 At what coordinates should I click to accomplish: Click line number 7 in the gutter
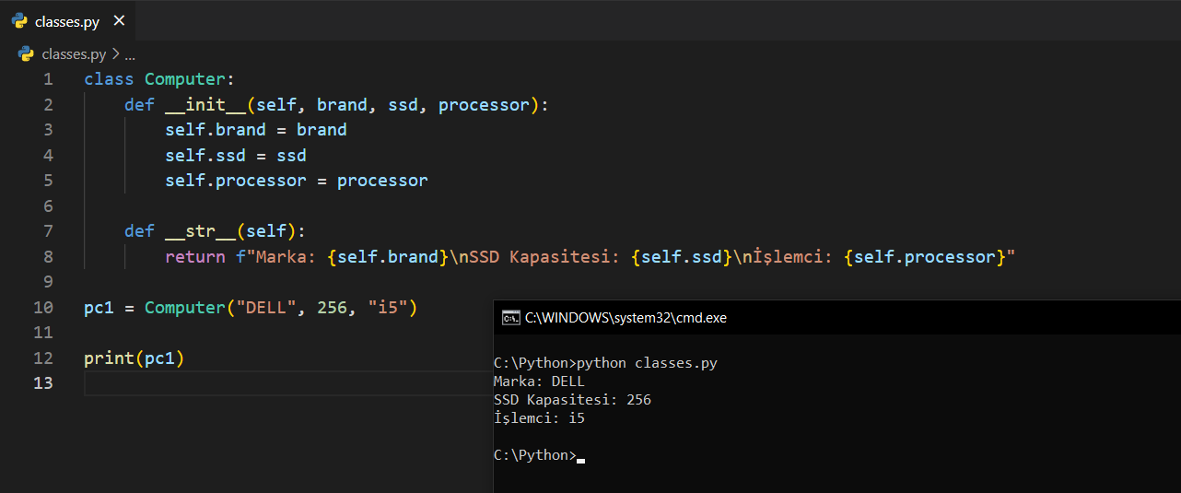point(48,231)
